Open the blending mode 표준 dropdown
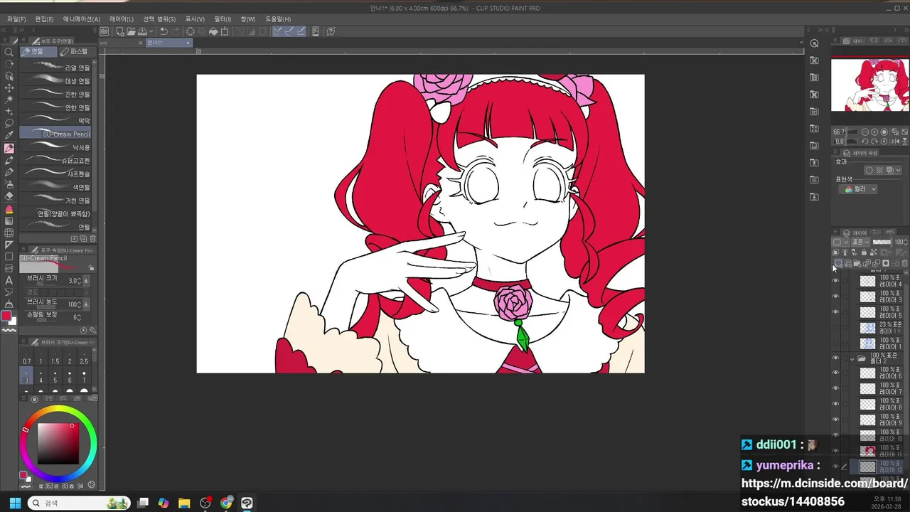The height and width of the screenshot is (512, 910). 860,242
